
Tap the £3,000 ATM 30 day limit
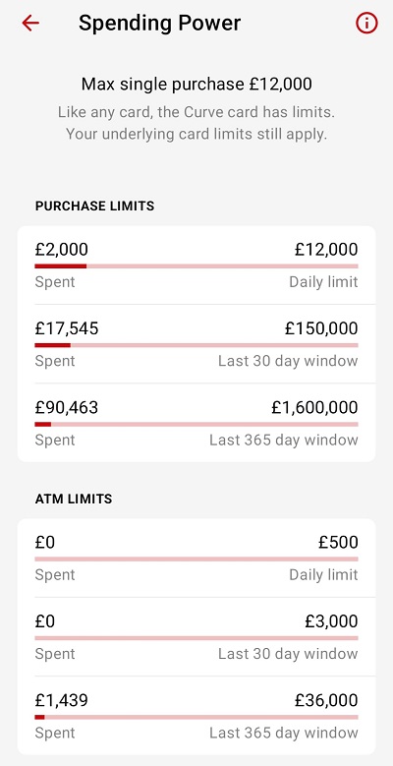pos(331,621)
